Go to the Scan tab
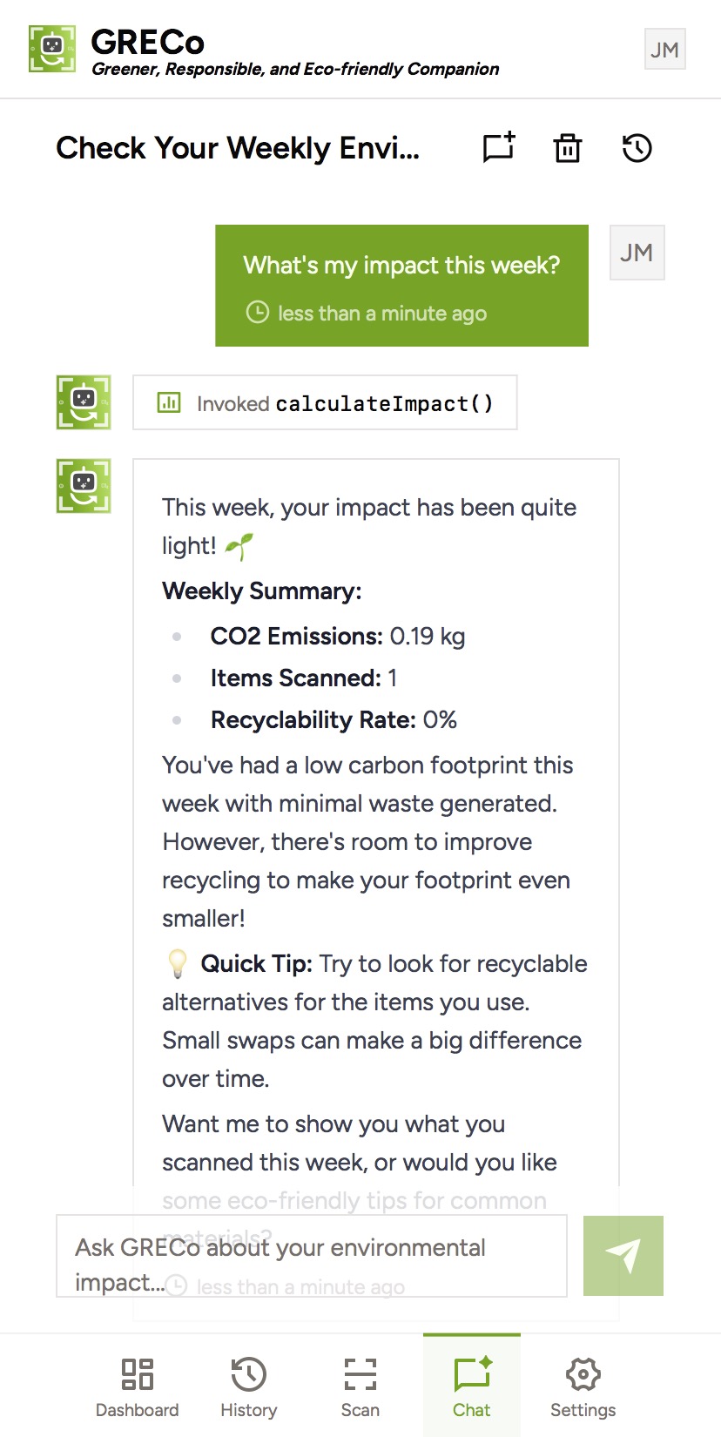This screenshot has height=1437, width=721. pyautogui.click(x=360, y=1386)
